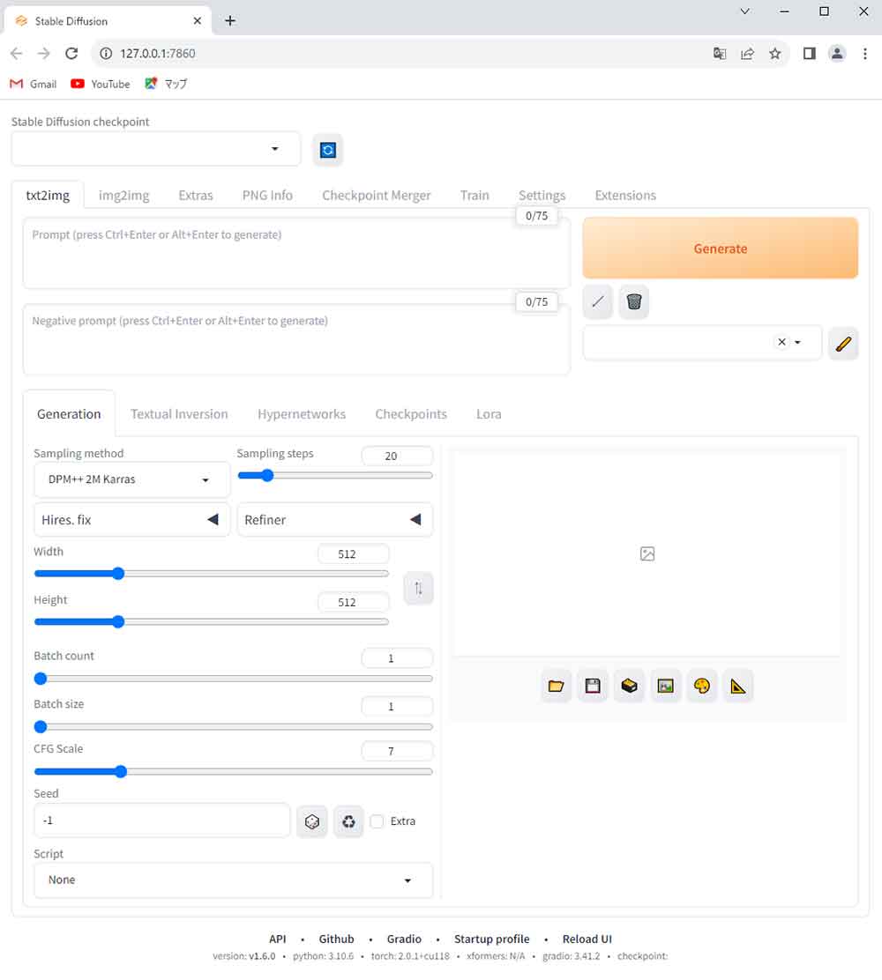Enable the Extra seed checkbox
This screenshot has height=980, width=882.
(x=377, y=821)
